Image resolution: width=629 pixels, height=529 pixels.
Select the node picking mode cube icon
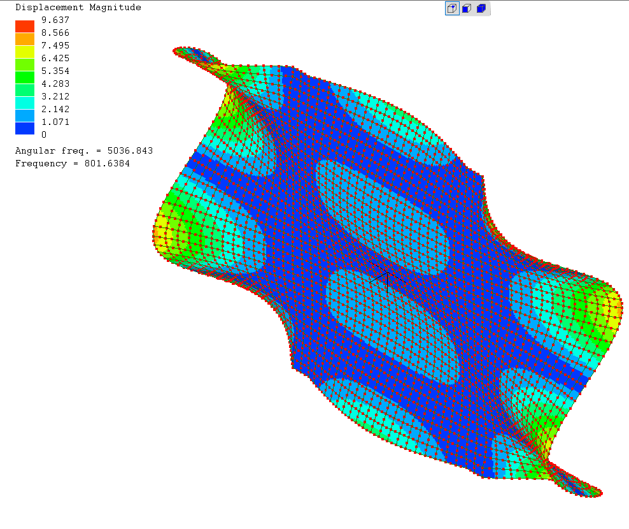452,8
